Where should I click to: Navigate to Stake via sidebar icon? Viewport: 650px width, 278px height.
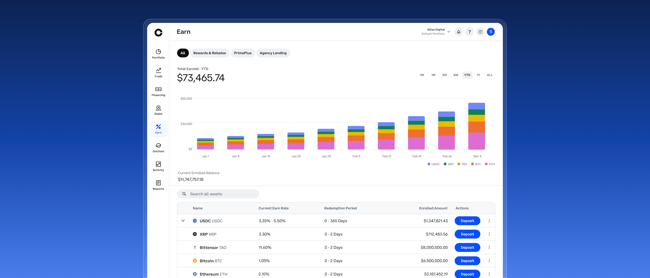coord(158,110)
